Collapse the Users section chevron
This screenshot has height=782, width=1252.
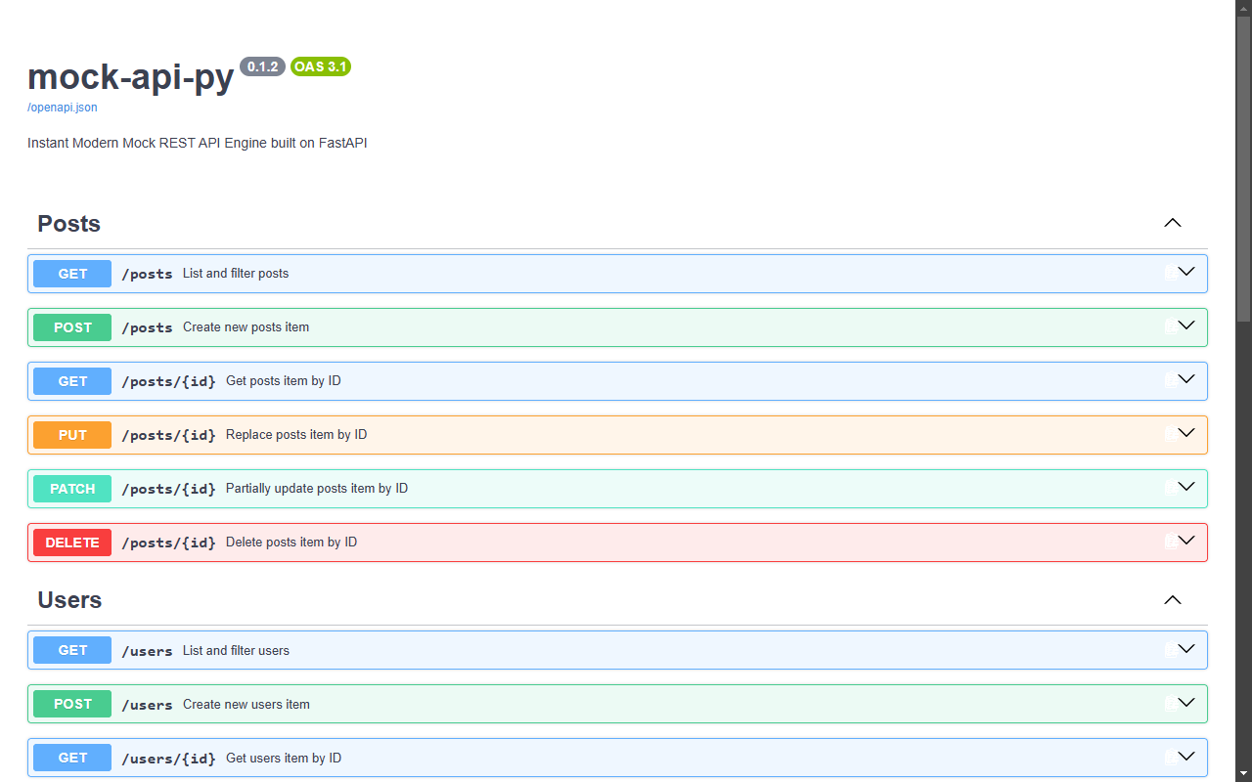click(1173, 600)
